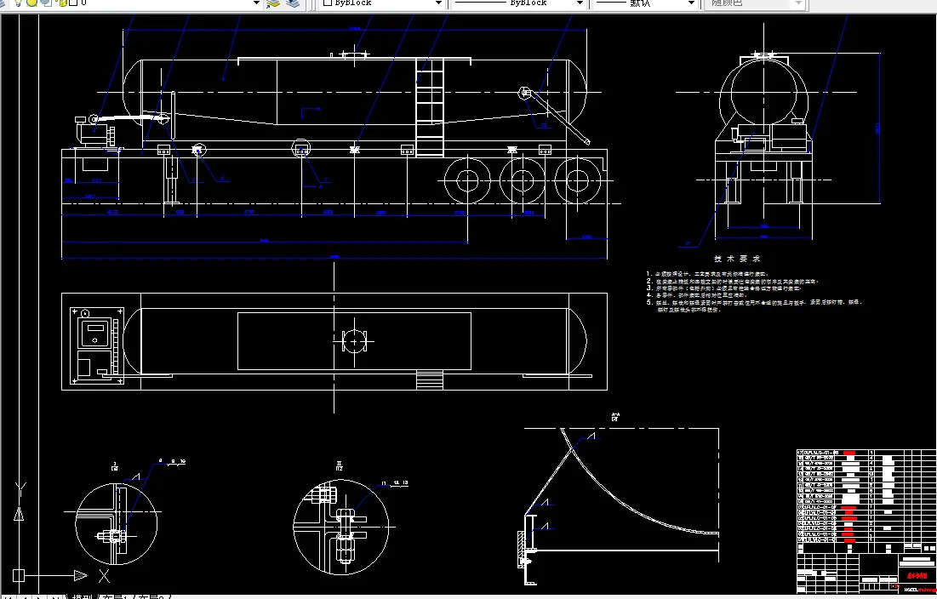The width and height of the screenshot is (937, 599).
Task: Switch to the 模型 tab
Action: (82, 596)
